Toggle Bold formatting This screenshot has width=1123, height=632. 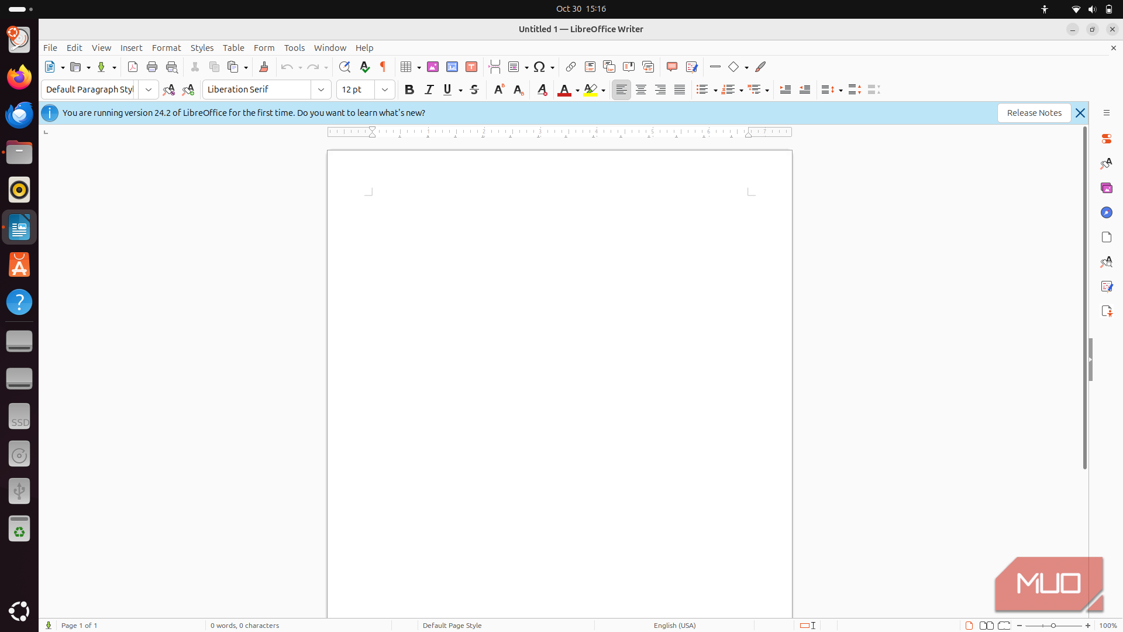(x=409, y=90)
